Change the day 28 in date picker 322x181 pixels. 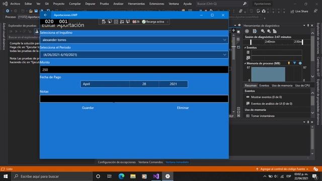[144, 84]
